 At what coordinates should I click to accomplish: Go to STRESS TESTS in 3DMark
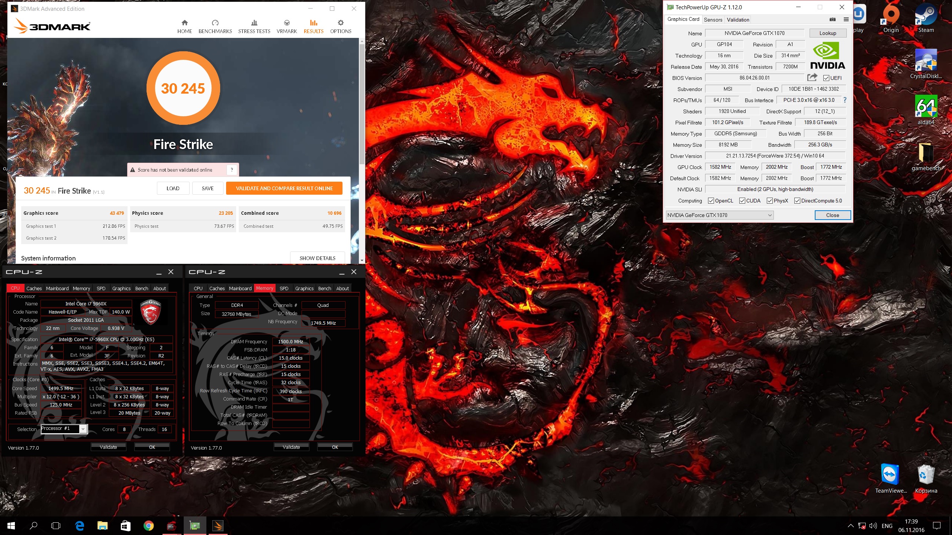254,27
